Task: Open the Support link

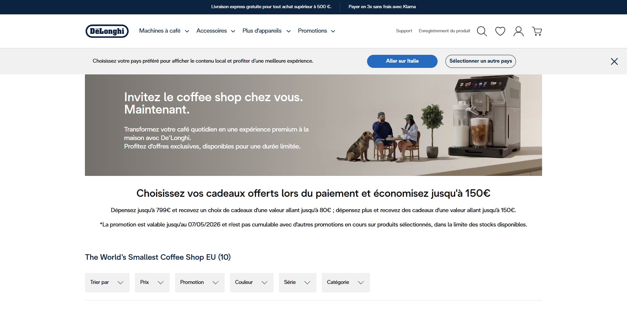Action: tap(404, 31)
